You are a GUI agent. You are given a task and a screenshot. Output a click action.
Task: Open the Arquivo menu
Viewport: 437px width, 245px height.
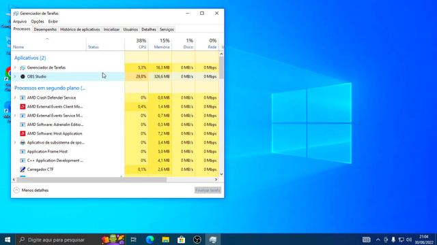click(20, 21)
